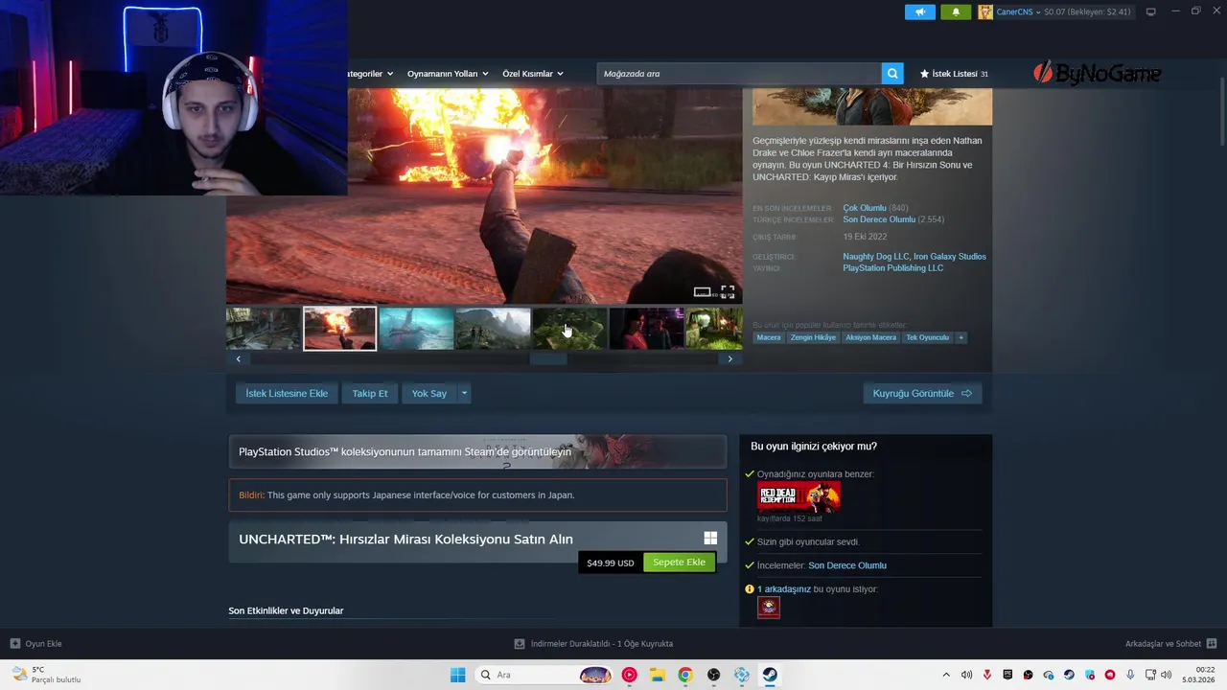The height and width of the screenshot is (690, 1227).
Task: Click the PlayStation Studios koleksiyonu banner
Action: 477,451
